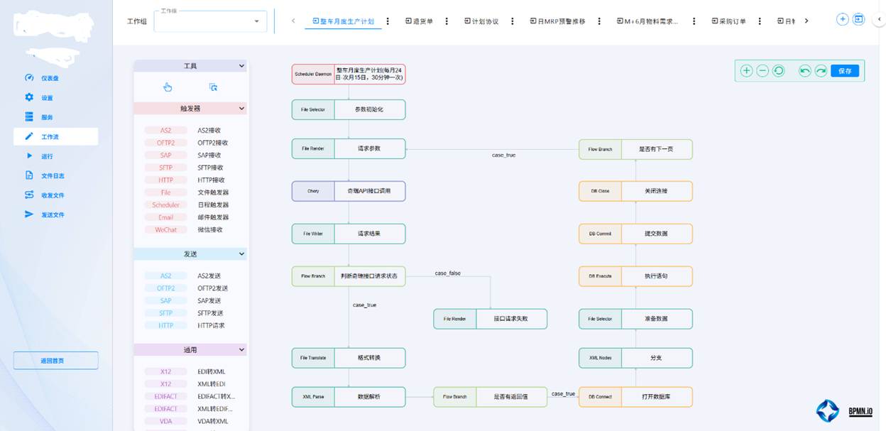Switch to the 退货单 tab
The height and width of the screenshot is (431, 886).
click(419, 21)
